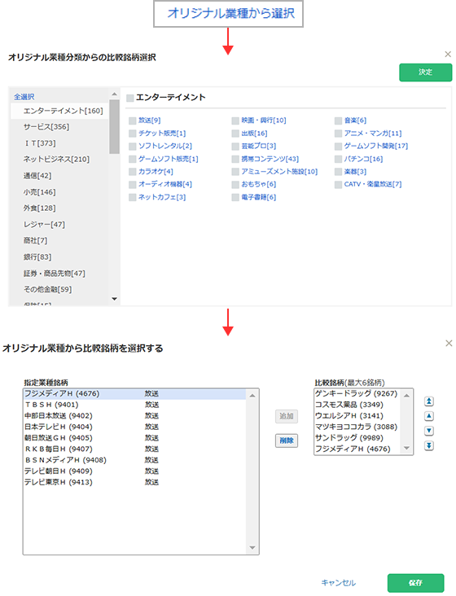Select 通信[42] in the category list

coord(59,176)
